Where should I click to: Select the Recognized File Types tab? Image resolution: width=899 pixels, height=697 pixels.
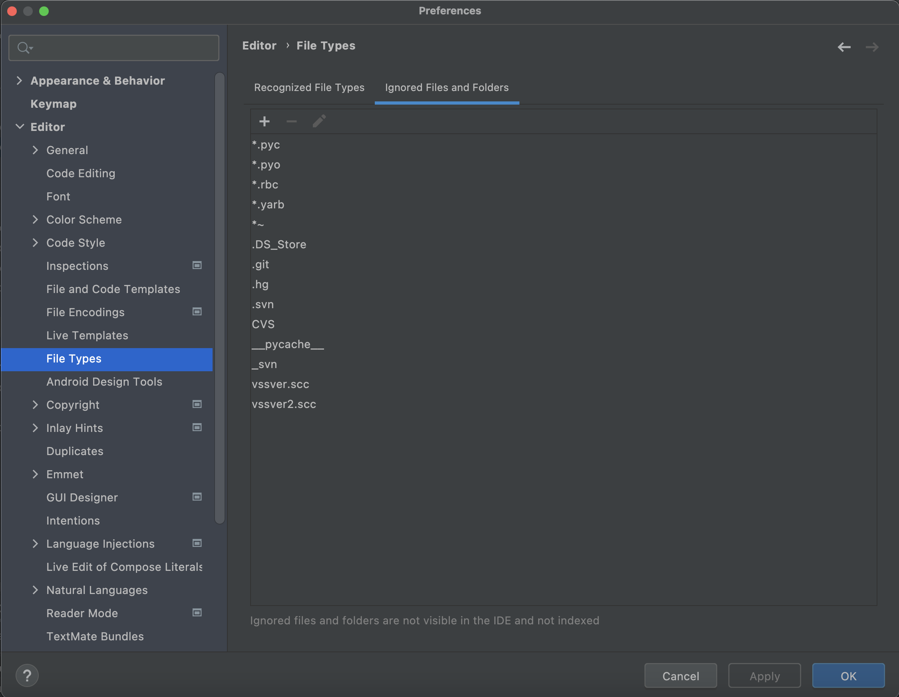[x=309, y=87]
